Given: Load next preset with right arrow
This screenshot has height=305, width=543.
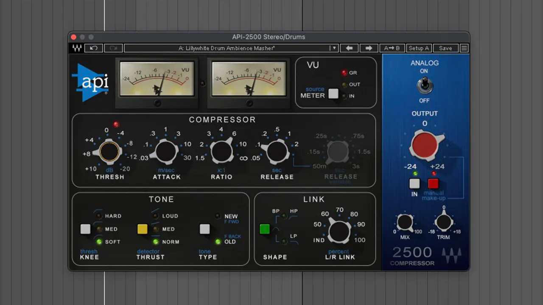Looking at the screenshot, I should pyautogui.click(x=369, y=48).
